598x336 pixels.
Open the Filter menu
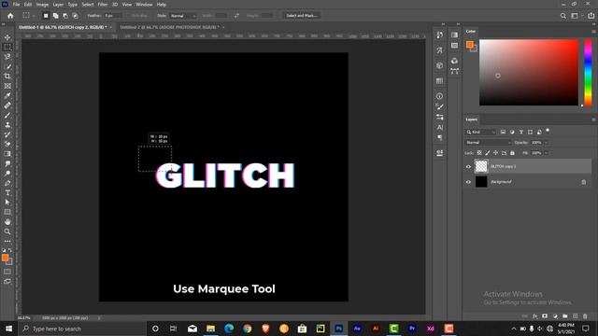[x=103, y=5]
